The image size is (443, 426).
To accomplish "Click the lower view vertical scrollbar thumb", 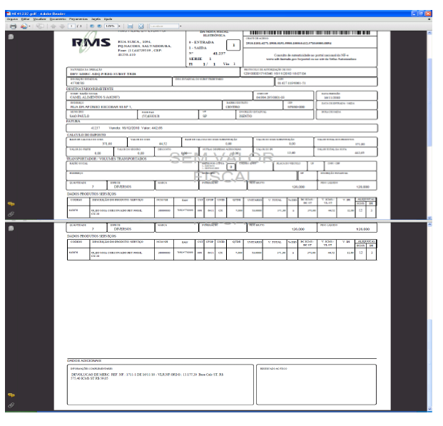I will tap(429, 362).
